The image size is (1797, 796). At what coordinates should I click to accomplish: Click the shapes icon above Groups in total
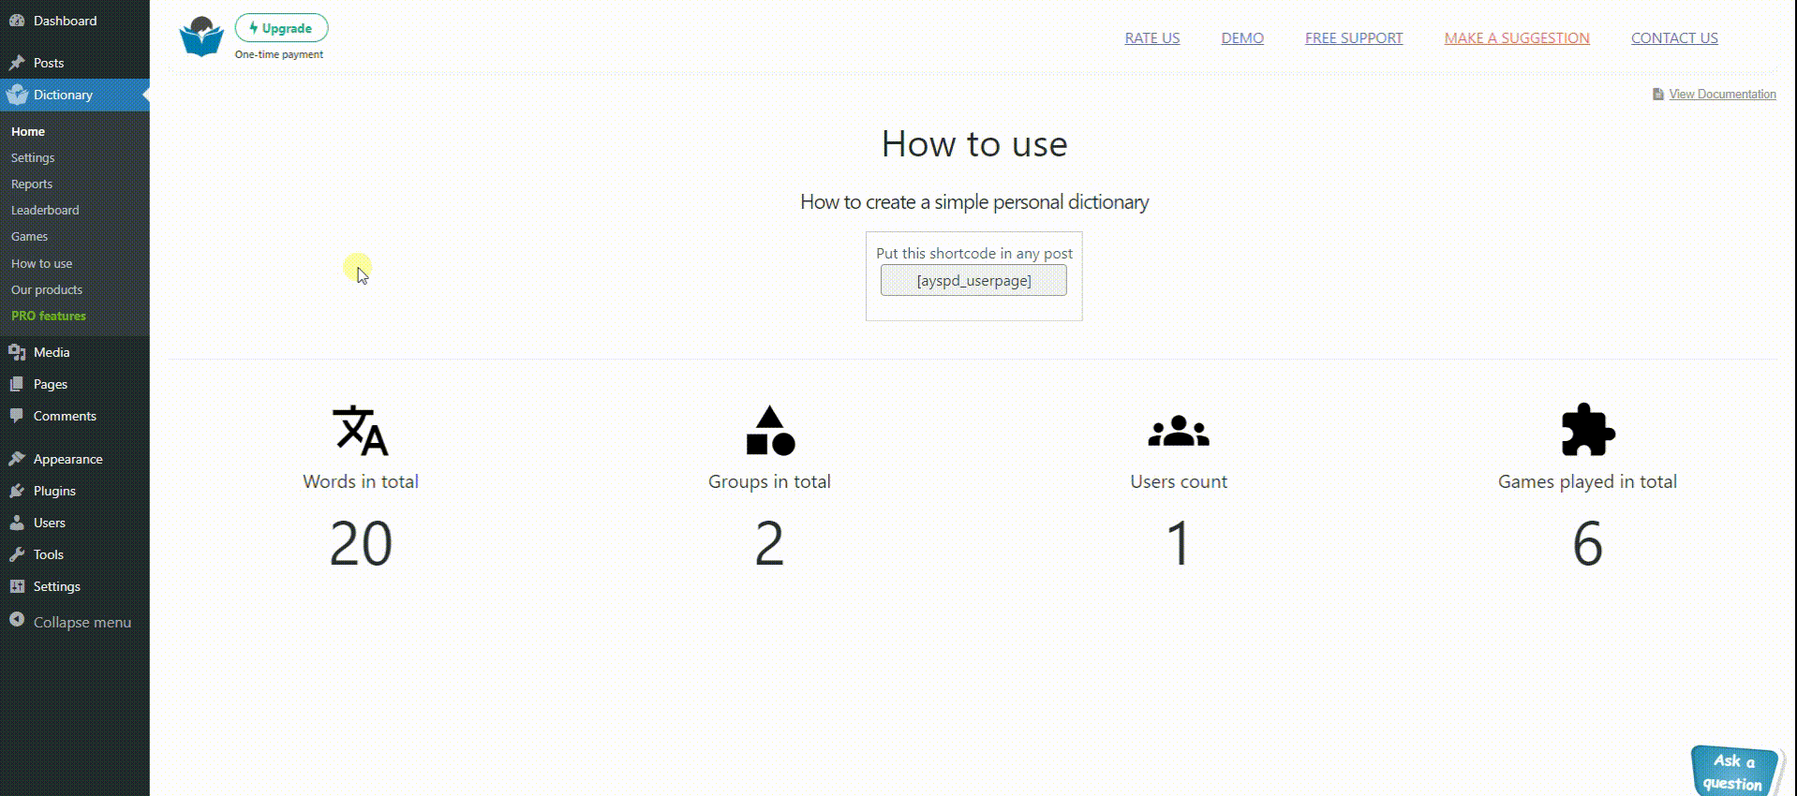(770, 430)
